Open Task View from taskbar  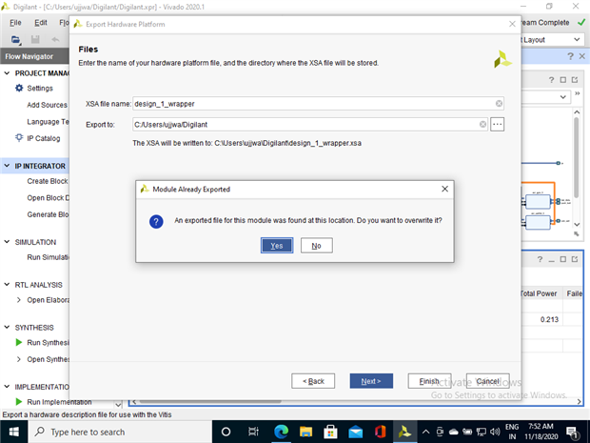pyautogui.click(x=254, y=432)
